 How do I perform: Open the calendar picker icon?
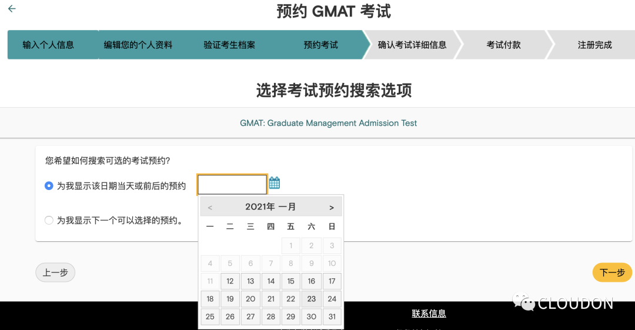click(x=274, y=183)
